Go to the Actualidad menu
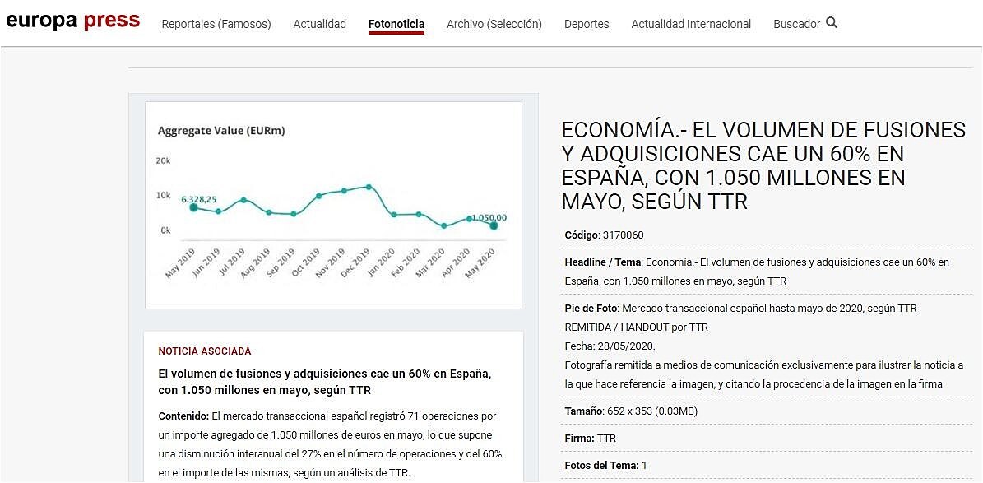This screenshot has width=983, height=483. [320, 24]
